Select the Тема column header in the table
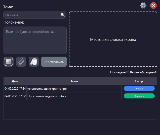Screen dimensions: 160x135 coord(74,81)
